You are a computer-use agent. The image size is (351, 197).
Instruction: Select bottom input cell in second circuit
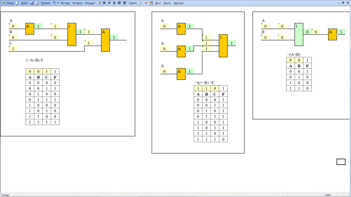pos(164,72)
